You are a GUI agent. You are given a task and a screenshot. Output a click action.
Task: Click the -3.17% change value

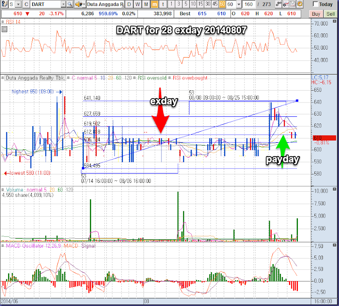tap(56, 14)
